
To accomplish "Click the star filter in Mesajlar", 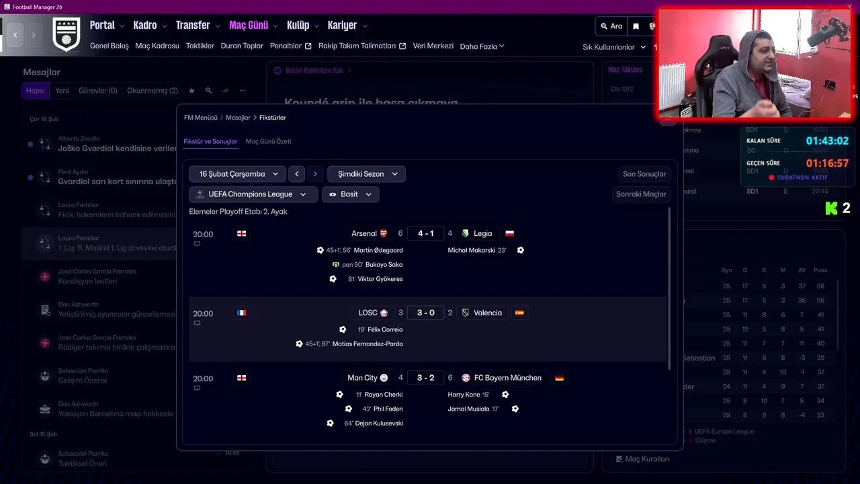I will click(x=191, y=90).
